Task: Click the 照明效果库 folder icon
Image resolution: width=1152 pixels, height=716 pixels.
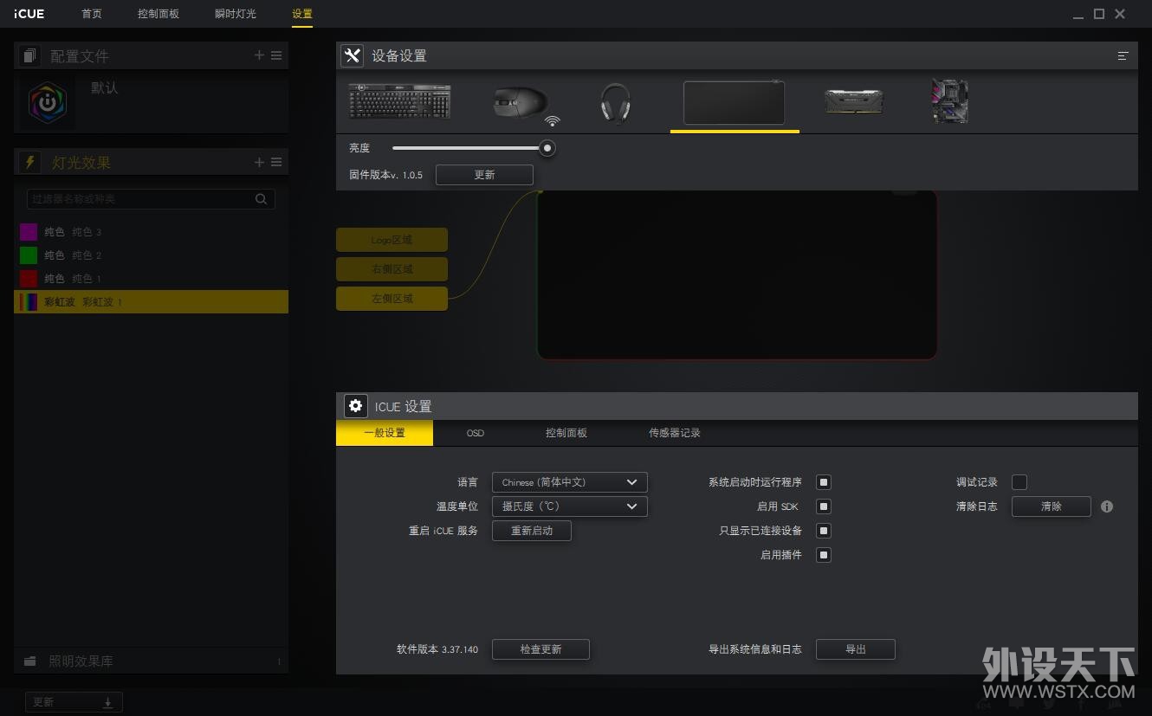Action: tap(30, 661)
